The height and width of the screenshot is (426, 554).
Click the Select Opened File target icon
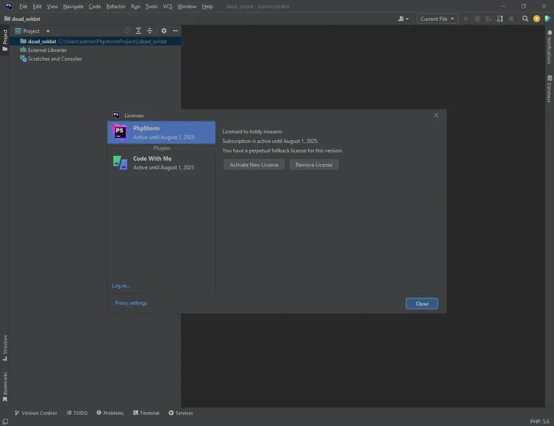point(127,30)
